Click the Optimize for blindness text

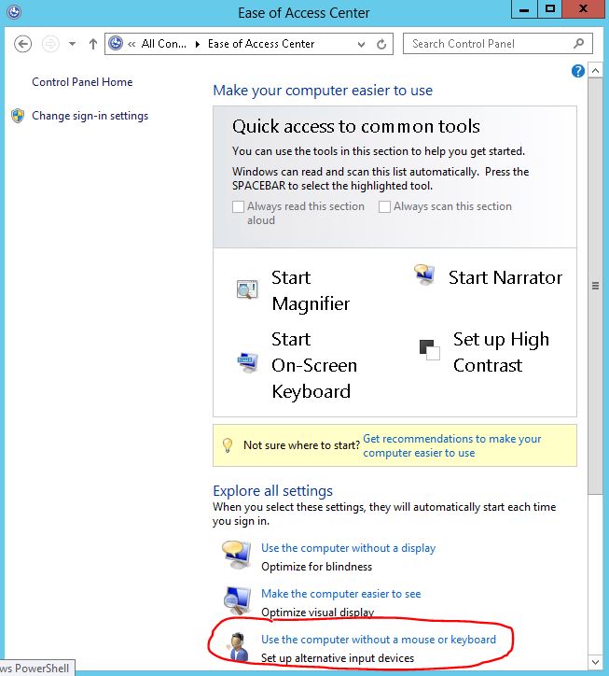coord(316,567)
